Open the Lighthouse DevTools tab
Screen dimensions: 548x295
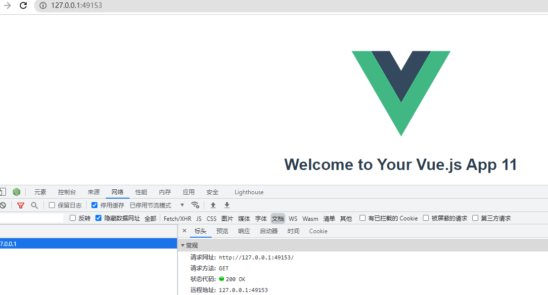(249, 192)
